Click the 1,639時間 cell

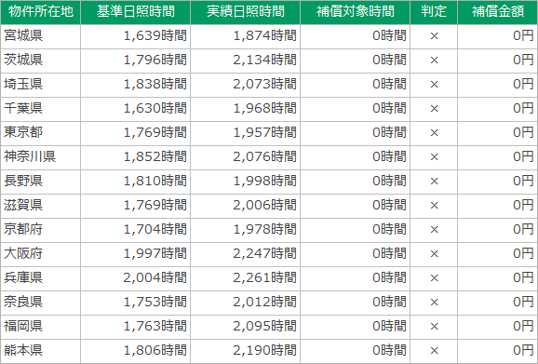136,36
